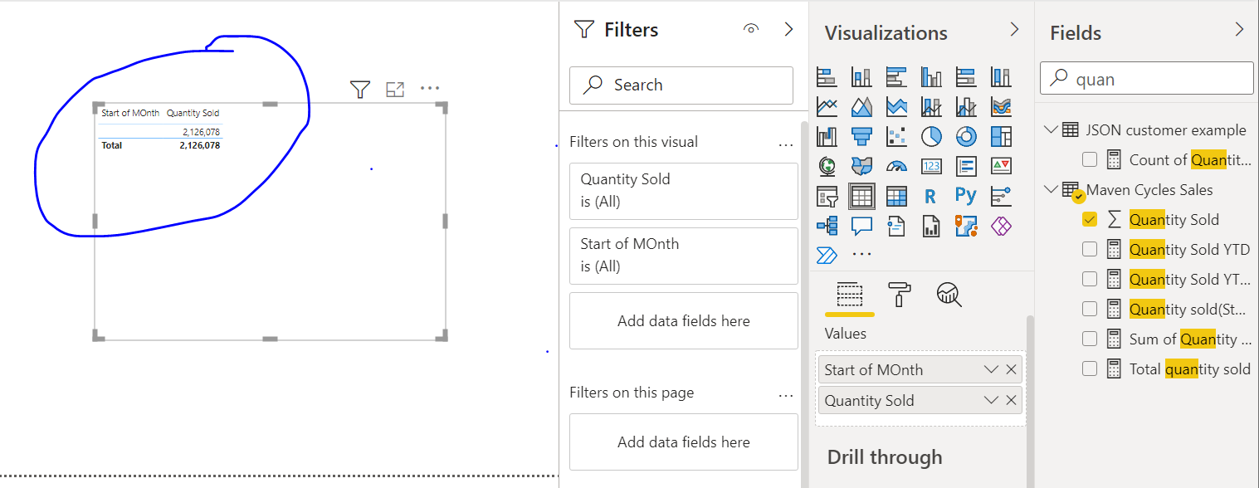
Task: Select the filled map visual
Action: 861,166
